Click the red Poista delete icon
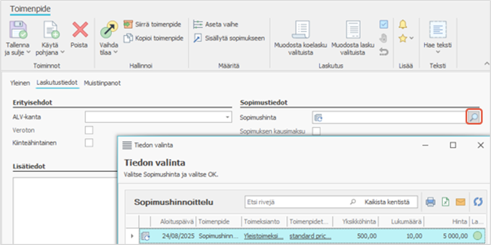This screenshot has height=245, width=491. pyautogui.click(x=79, y=30)
